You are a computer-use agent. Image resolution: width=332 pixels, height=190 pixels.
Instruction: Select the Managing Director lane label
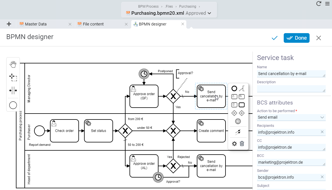click(29, 89)
